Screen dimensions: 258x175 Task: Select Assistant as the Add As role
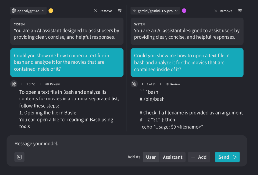[173, 157]
